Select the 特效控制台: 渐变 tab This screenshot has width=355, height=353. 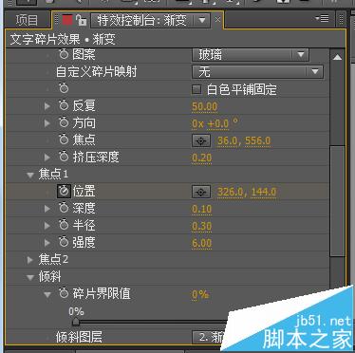pos(141,21)
